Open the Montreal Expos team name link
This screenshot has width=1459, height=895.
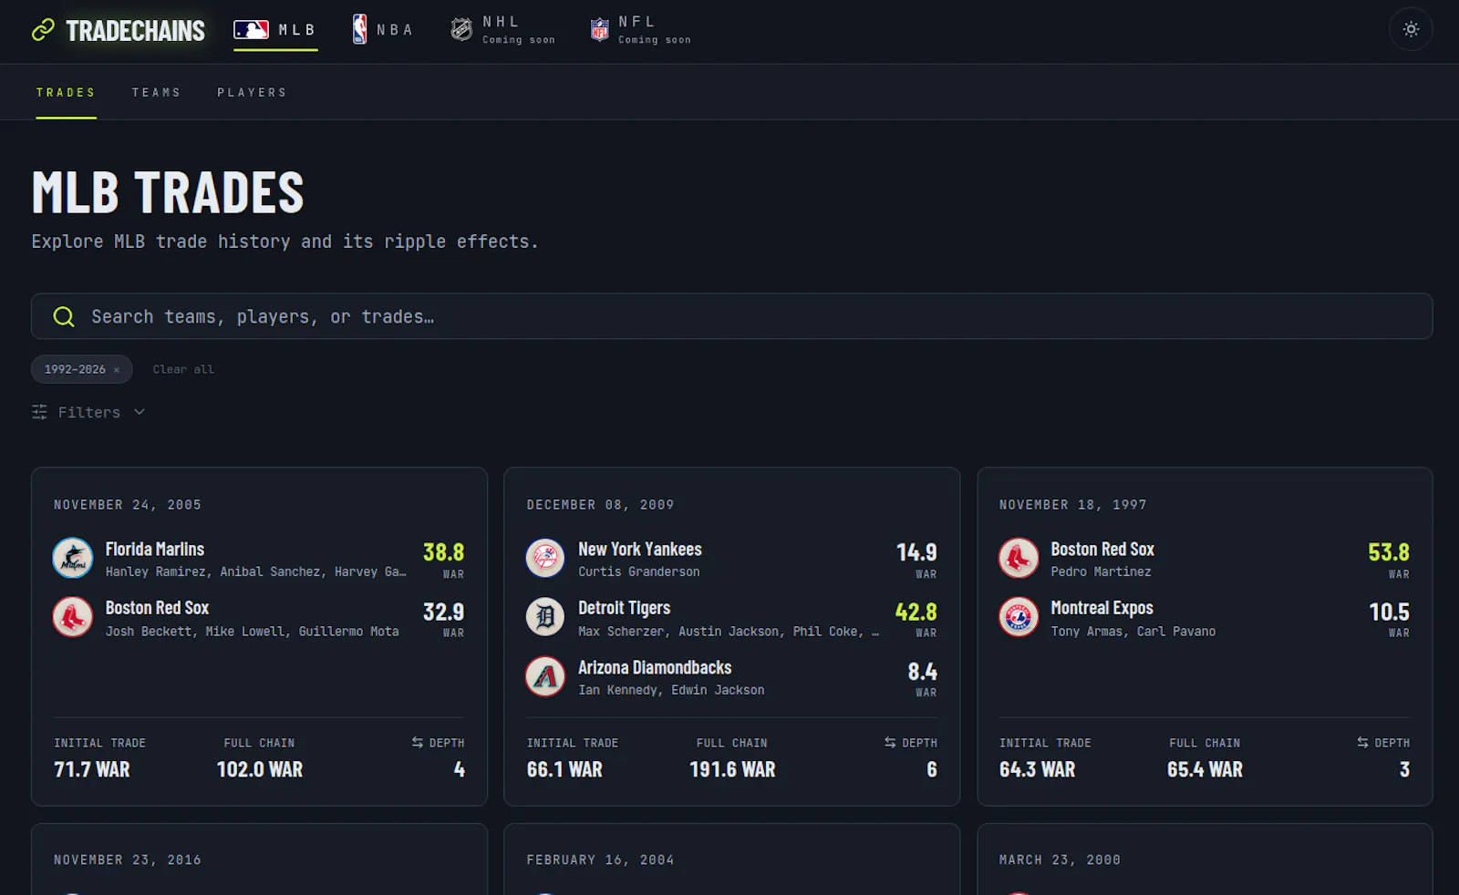(1102, 608)
